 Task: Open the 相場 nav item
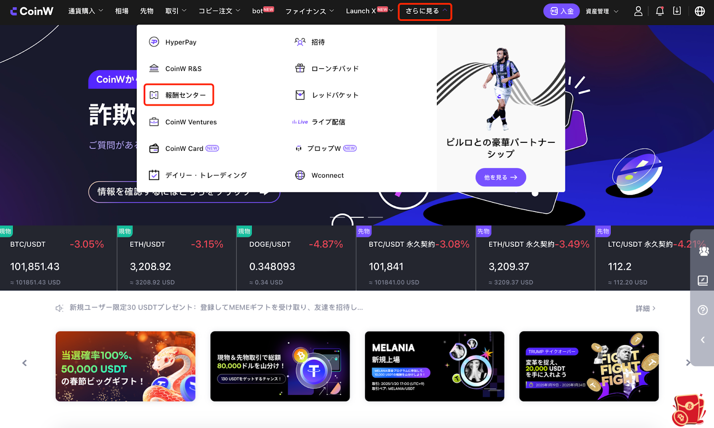(122, 11)
